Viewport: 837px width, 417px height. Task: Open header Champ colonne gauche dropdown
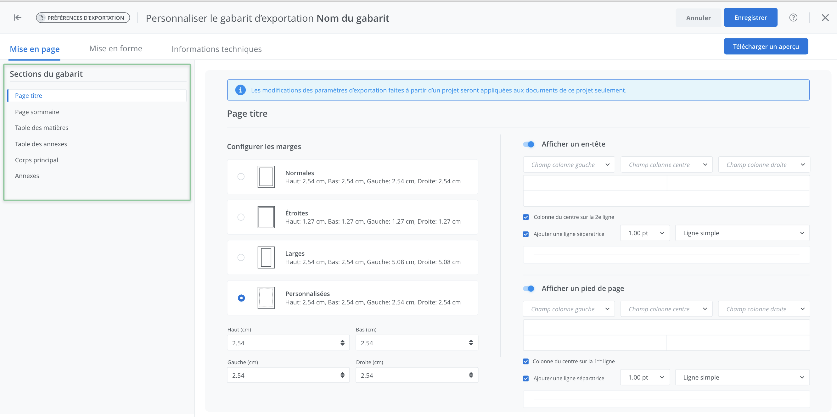tap(569, 165)
